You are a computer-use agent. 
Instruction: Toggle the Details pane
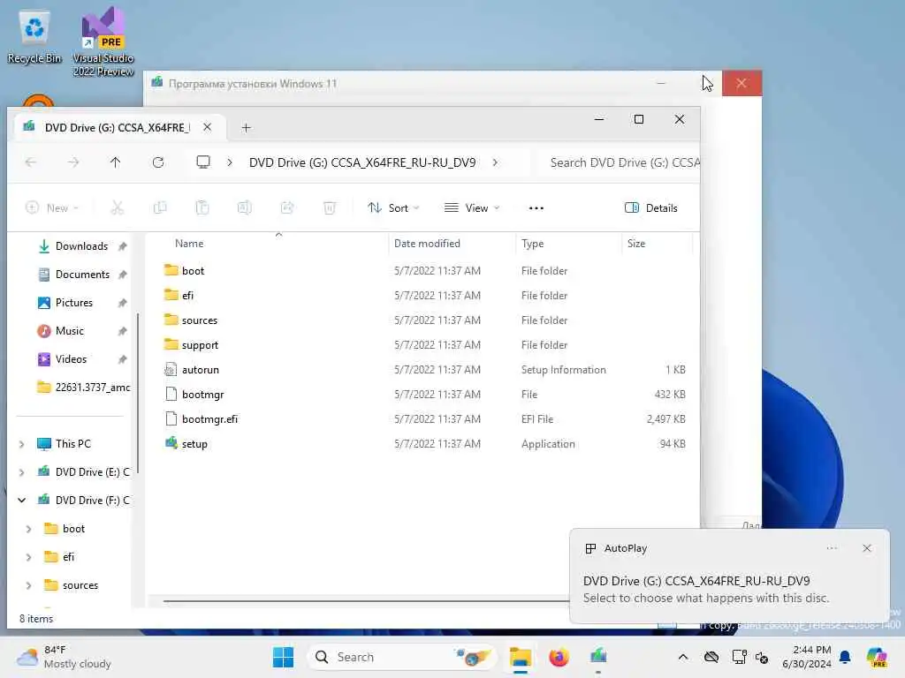pos(651,208)
